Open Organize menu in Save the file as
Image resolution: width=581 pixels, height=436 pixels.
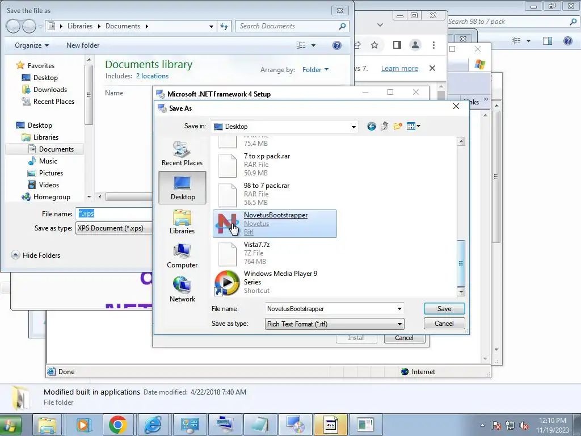click(32, 45)
